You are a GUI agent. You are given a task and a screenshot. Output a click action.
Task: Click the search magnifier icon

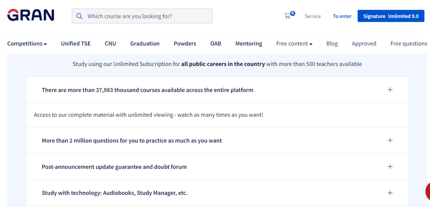[x=79, y=16]
